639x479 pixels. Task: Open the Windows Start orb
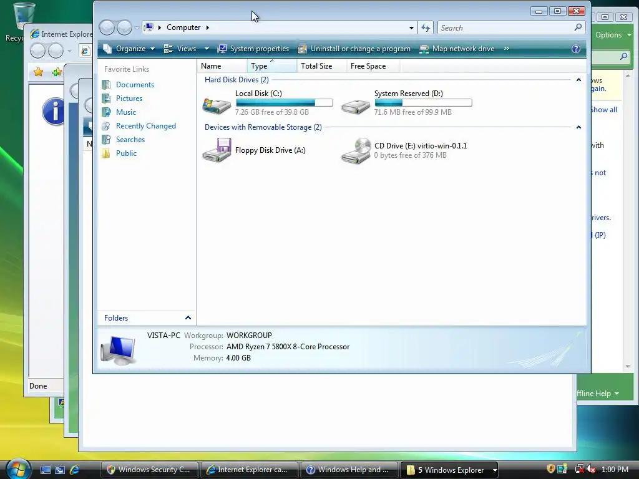pyautogui.click(x=18, y=469)
